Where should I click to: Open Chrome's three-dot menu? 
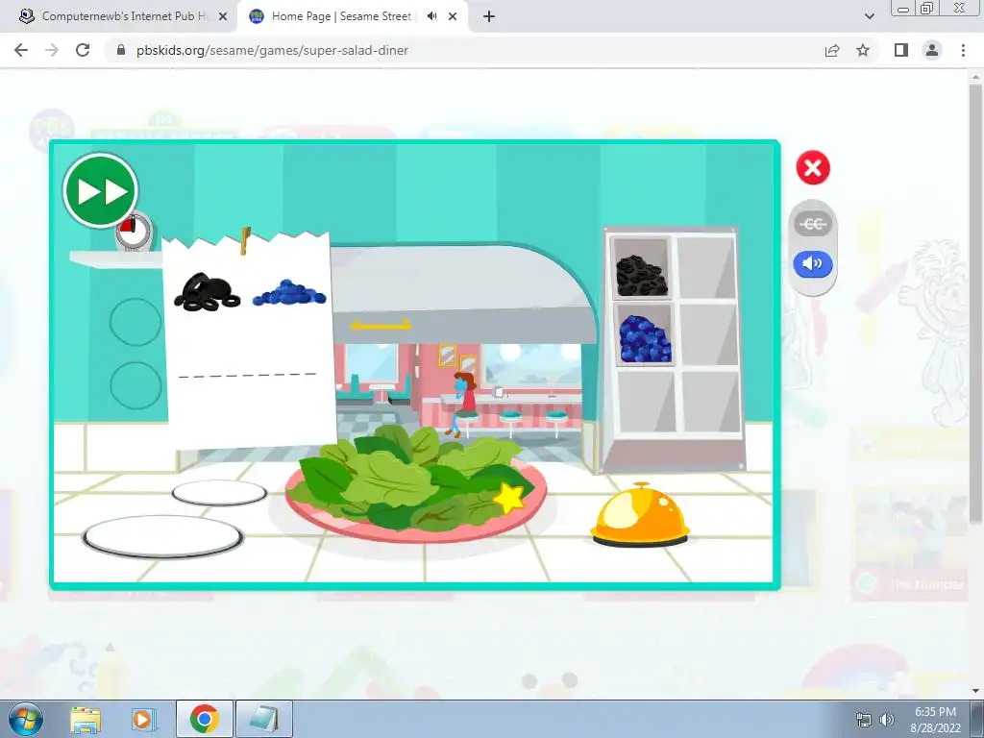(963, 50)
